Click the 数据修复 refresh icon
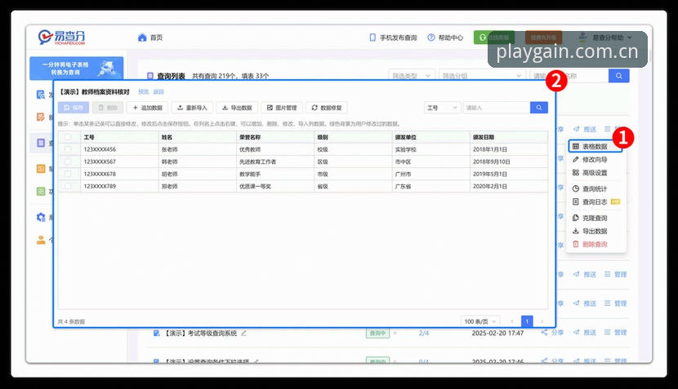The width and height of the screenshot is (678, 389). point(314,108)
